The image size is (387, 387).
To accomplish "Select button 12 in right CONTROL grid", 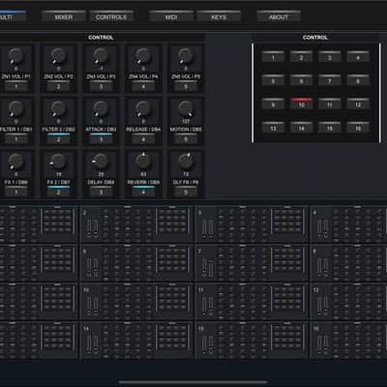I will tap(358, 104).
